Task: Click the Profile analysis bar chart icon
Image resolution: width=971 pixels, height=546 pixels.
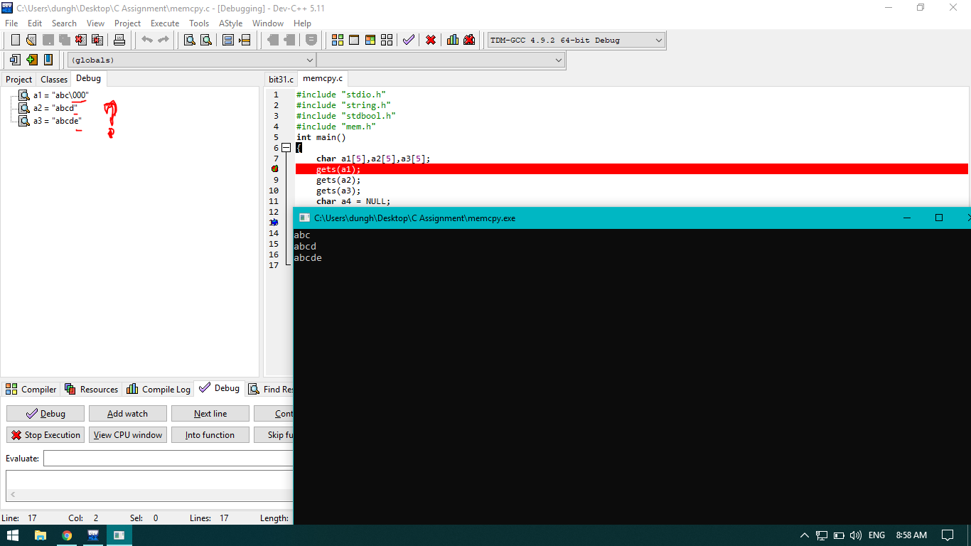Action: (x=453, y=40)
